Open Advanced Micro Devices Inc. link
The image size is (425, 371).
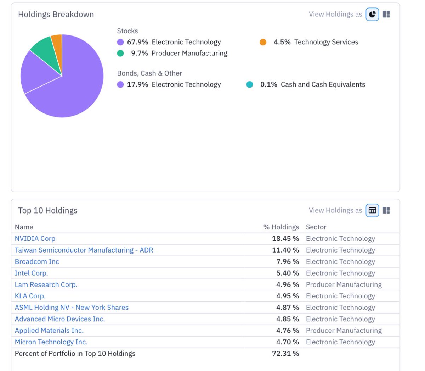click(x=60, y=319)
